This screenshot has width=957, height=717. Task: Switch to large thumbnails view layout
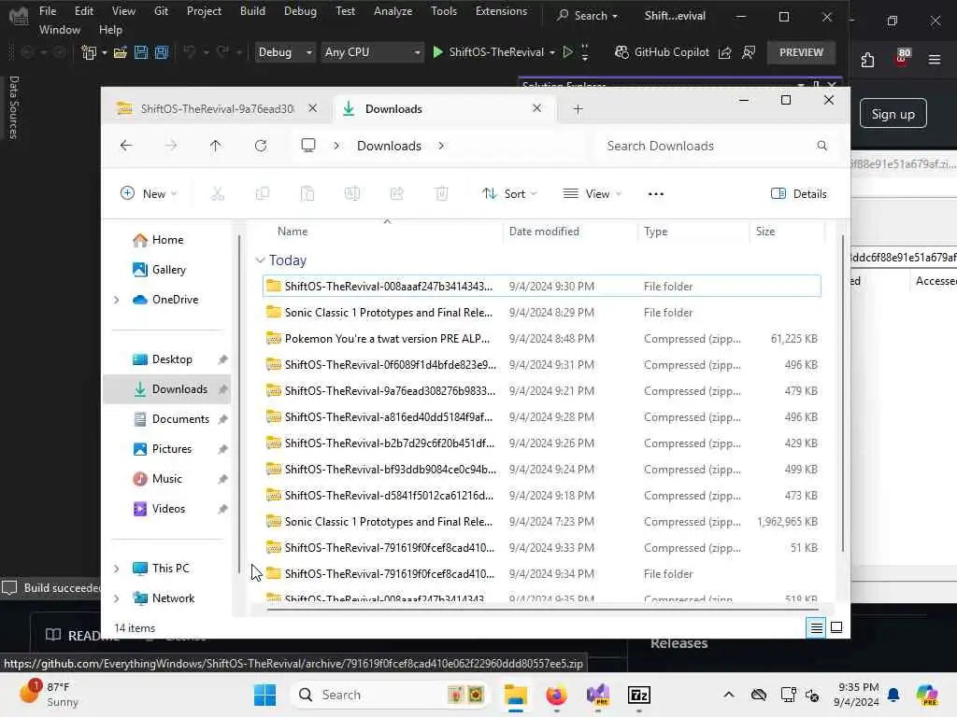(836, 627)
